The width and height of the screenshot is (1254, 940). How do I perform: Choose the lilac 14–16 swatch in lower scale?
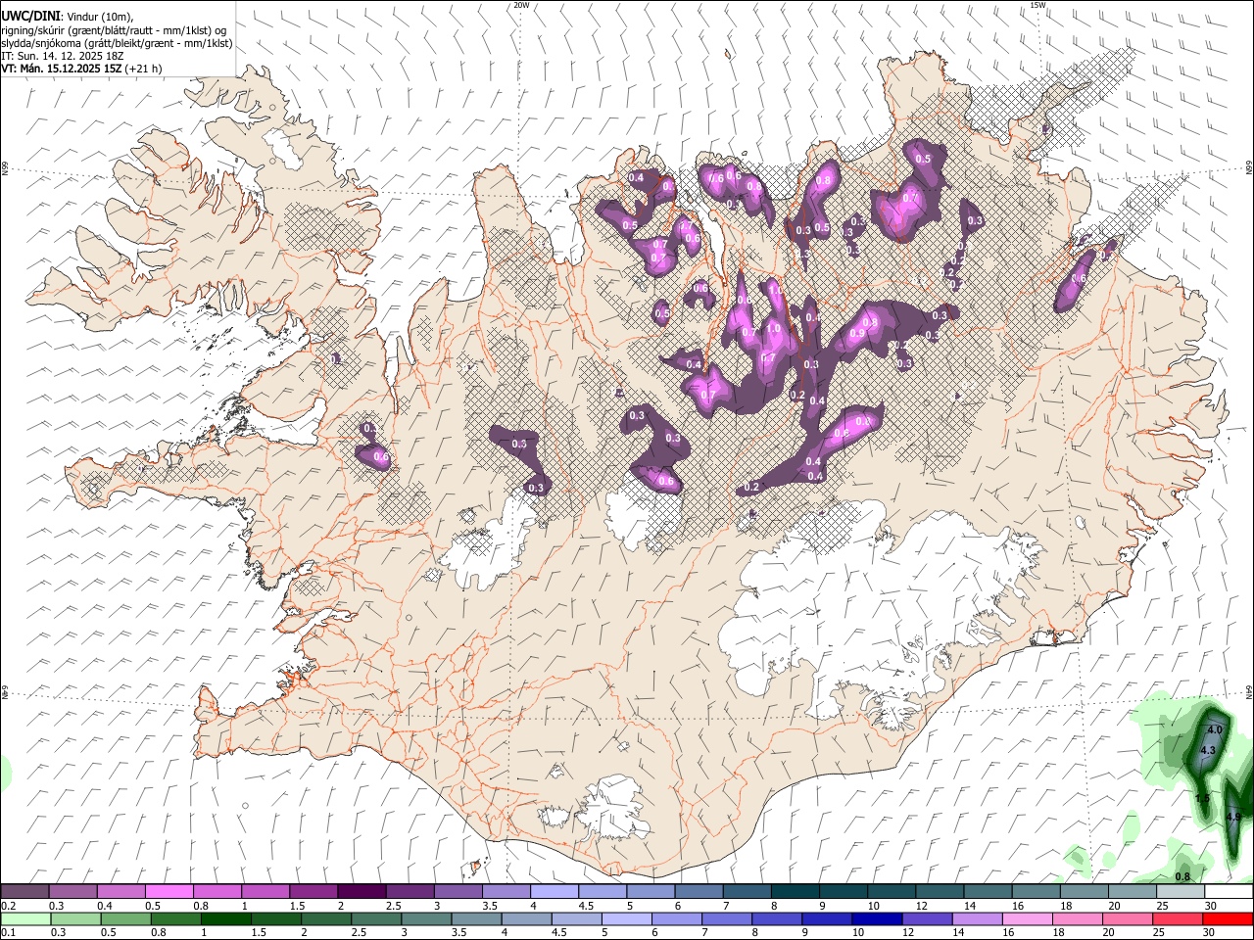[x=977, y=919]
